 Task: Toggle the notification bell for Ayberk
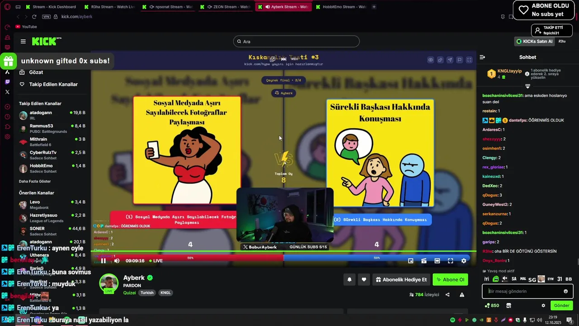[x=349, y=280]
